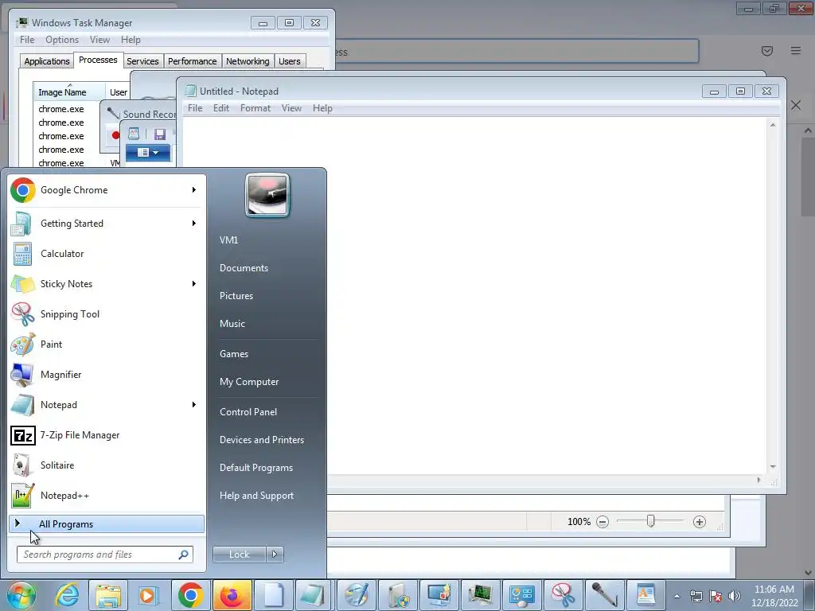Viewport: 815px width, 611px height.
Task: Click WordPad zoom in plus button
Action: click(x=700, y=522)
